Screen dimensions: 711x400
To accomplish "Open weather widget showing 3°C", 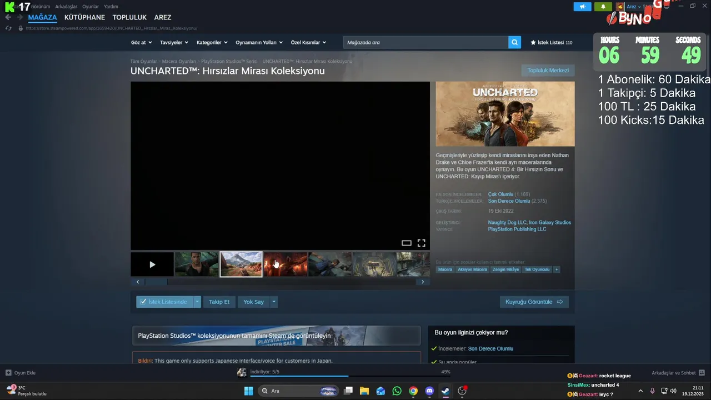I will (x=27, y=391).
